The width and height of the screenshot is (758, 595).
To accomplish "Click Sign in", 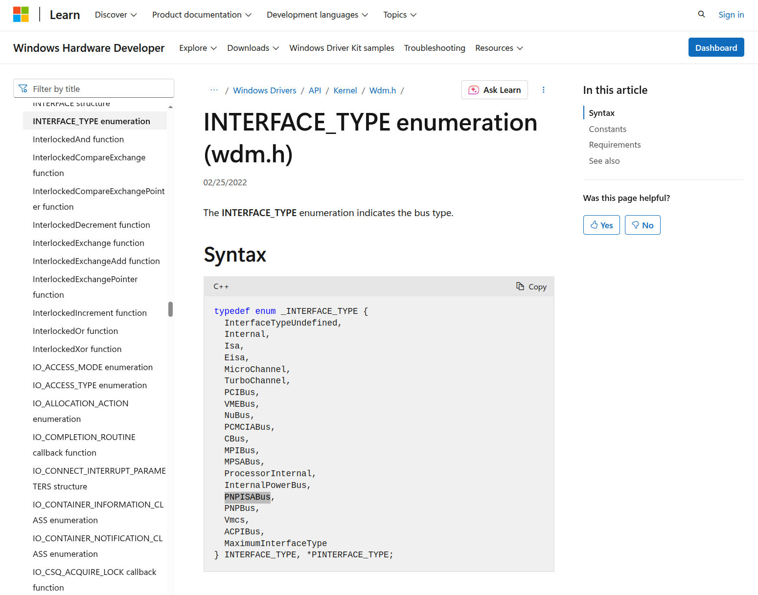I will click(x=731, y=15).
